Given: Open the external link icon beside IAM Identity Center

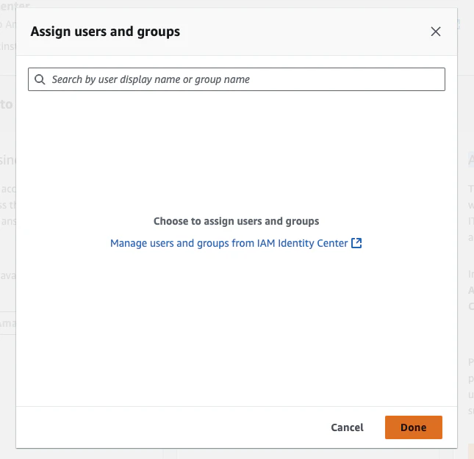Looking at the screenshot, I should tap(356, 243).
